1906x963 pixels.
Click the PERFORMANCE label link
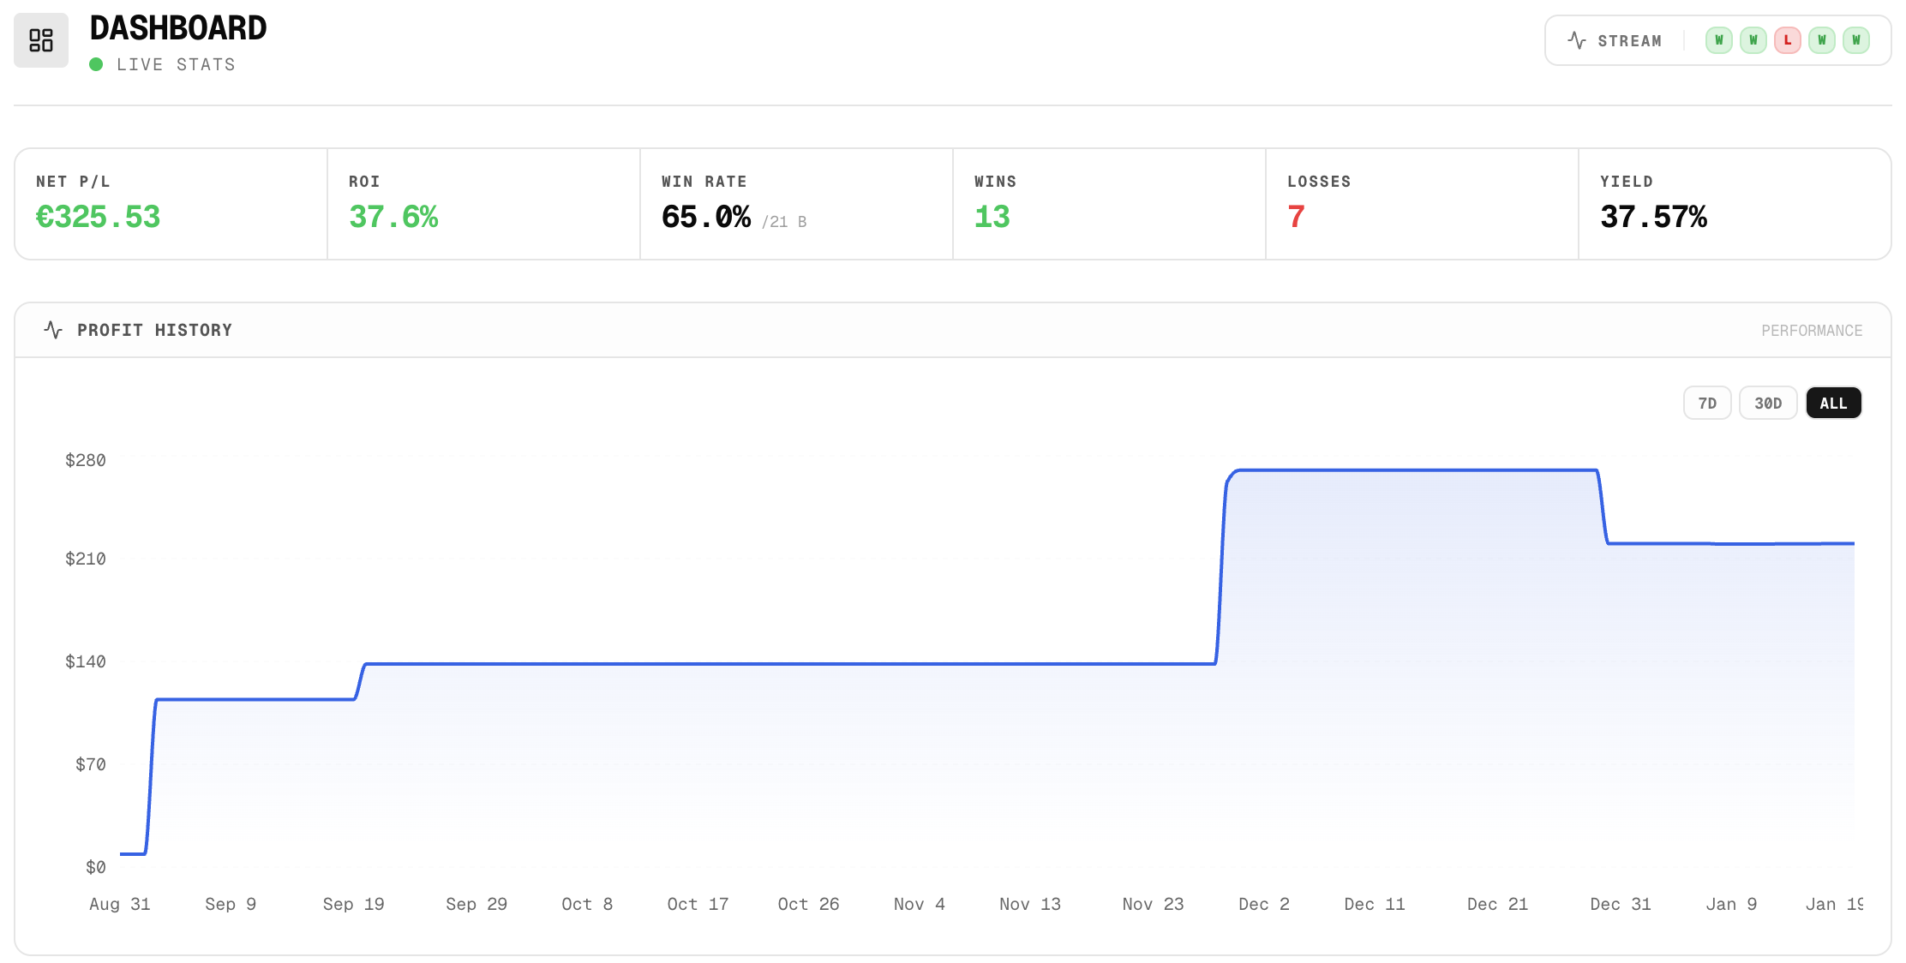click(1811, 331)
